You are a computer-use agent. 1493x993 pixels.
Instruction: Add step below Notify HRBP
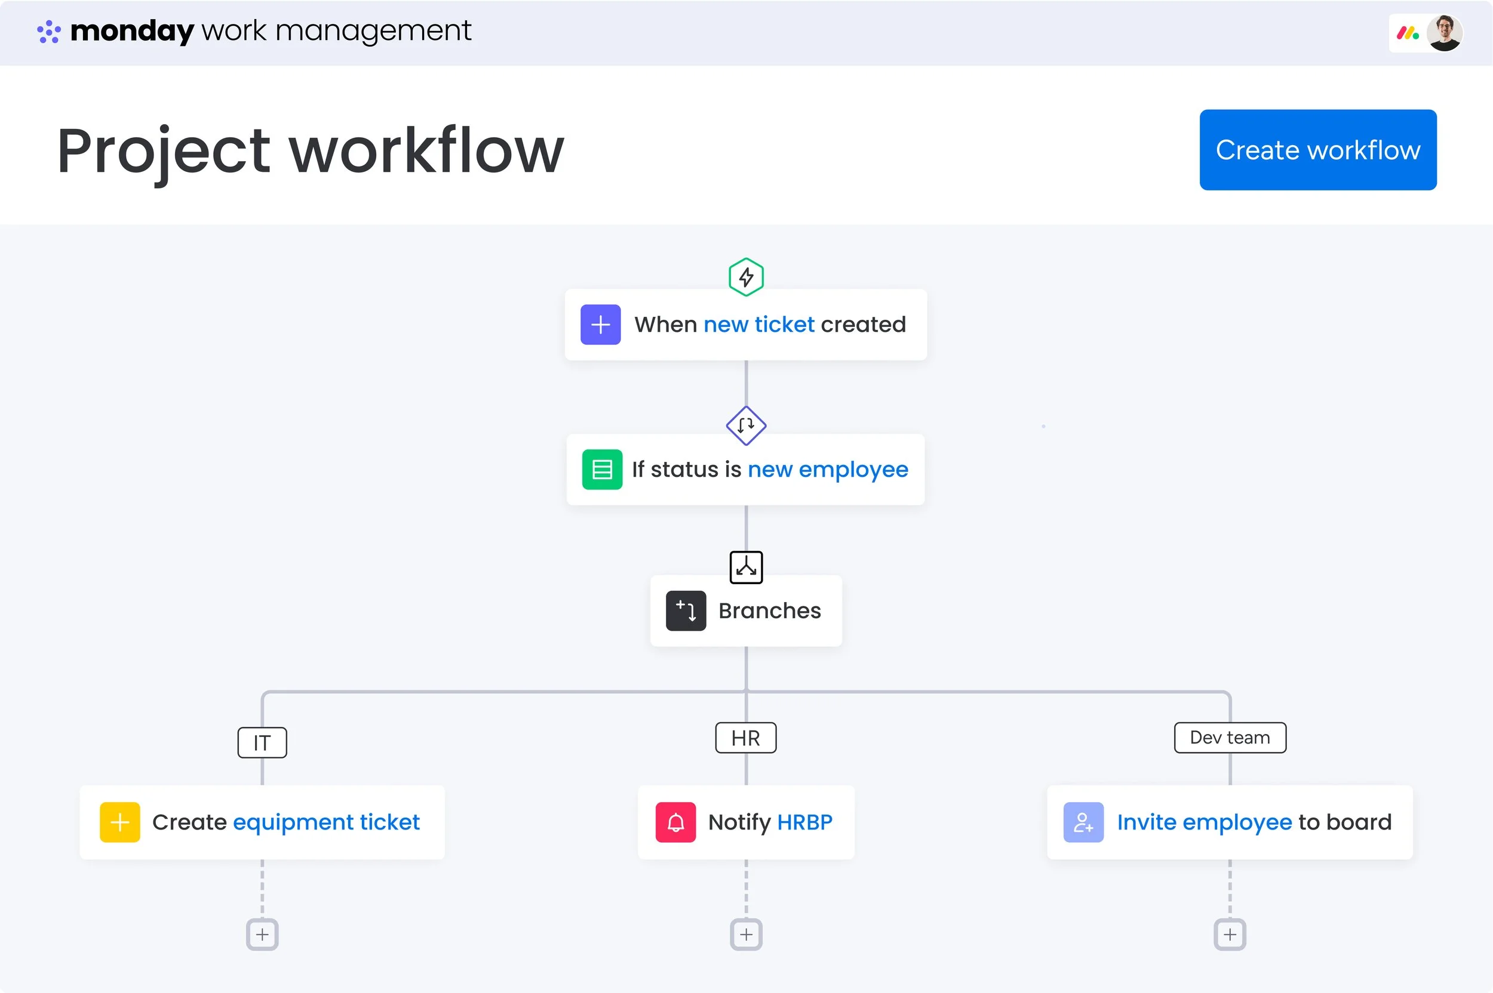(x=746, y=934)
